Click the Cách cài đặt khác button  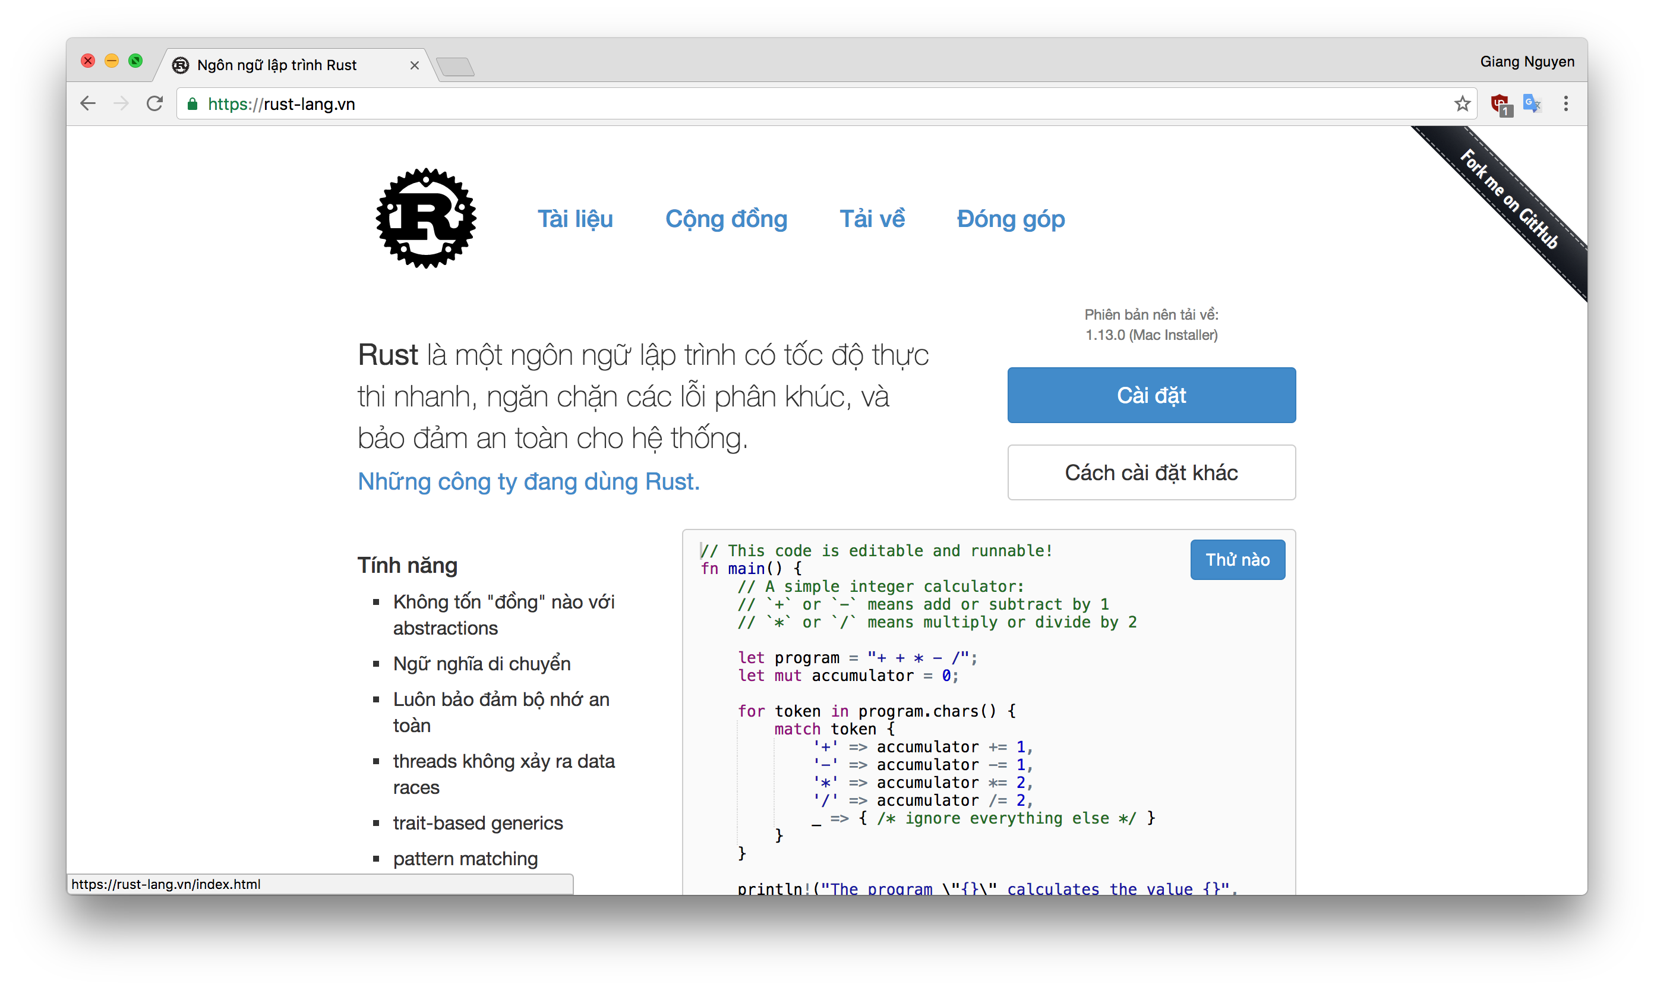click(x=1151, y=472)
